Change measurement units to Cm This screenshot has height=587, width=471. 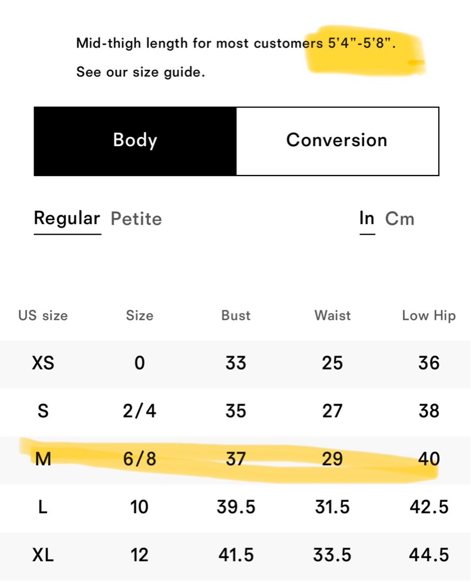point(399,218)
